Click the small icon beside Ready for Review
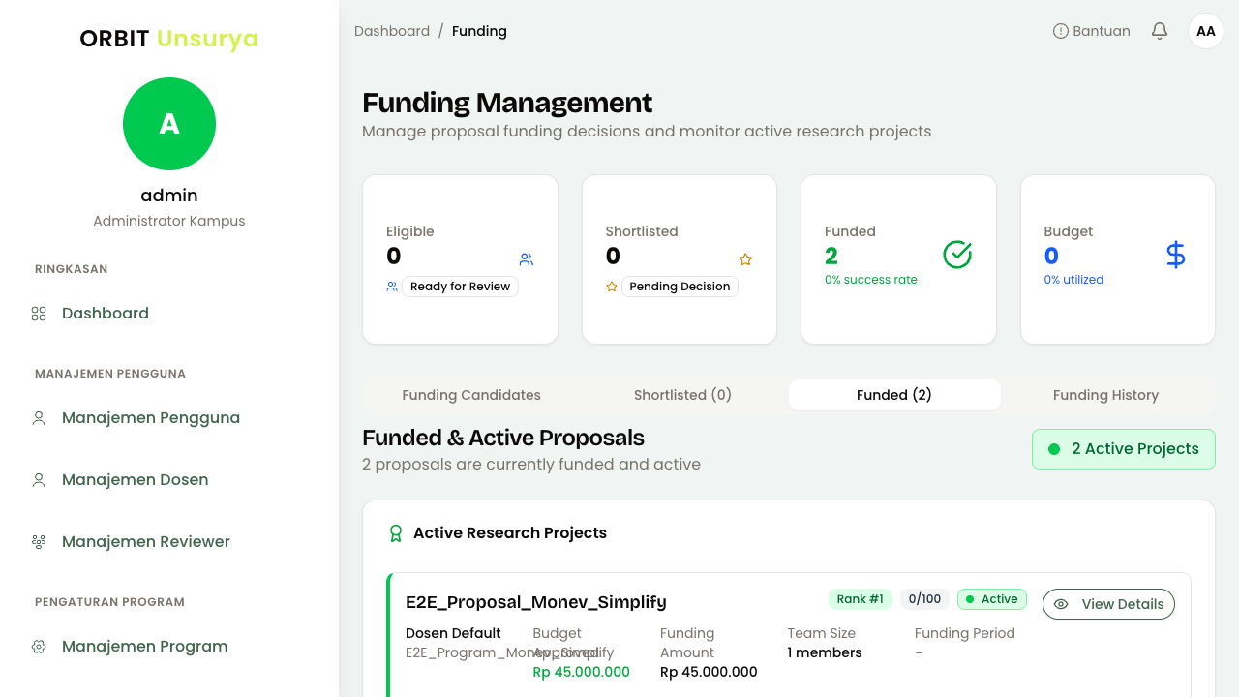The width and height of the screenshot is (1239, 697). [392, 287]
